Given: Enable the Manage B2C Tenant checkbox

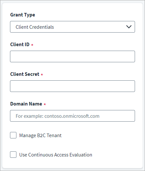Looking at the screenshot, I should coord(13,135).
